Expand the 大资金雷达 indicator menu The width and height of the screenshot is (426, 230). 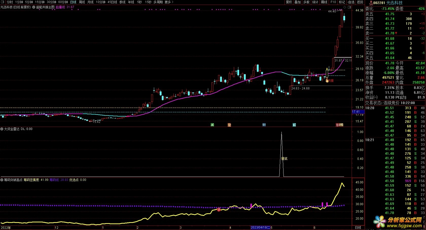tap(2, 129)
